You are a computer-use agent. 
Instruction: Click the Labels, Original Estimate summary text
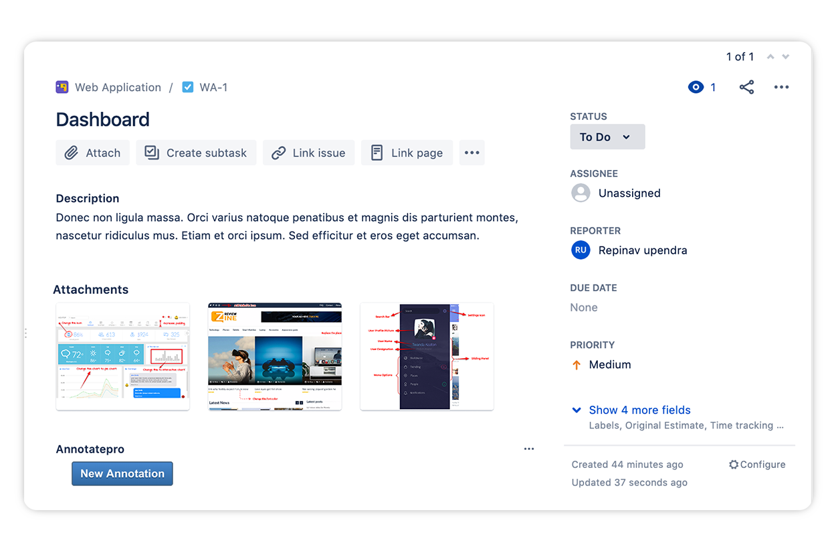point(686,426)
